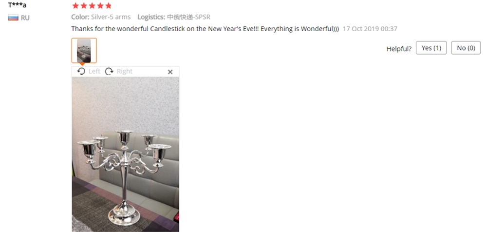
Task: Vote No (0) on review helpfulness
Action: tap(466, 48)
